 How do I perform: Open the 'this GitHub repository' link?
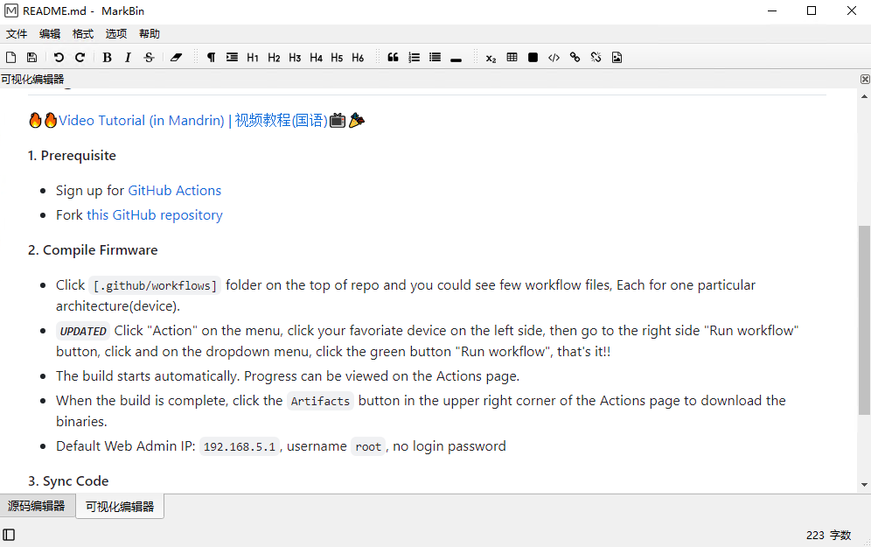pos(155,215)
